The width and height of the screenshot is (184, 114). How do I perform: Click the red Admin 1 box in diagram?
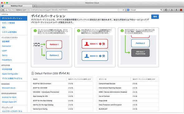95,44
